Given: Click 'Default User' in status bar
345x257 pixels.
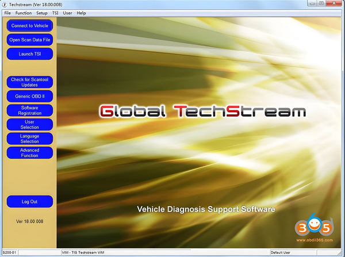Looking at the screenshot, I should 281,252.
